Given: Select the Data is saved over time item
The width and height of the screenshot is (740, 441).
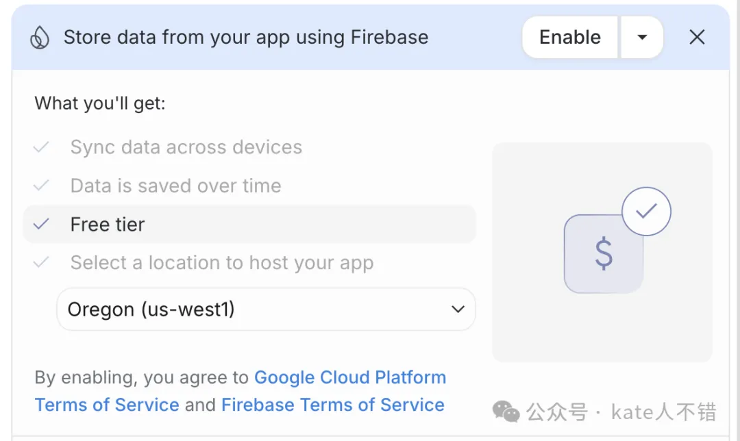Looking at the screenshot, I should click(175, 186).
